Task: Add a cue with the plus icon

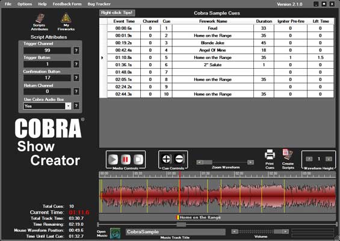Action: point(166,159)
